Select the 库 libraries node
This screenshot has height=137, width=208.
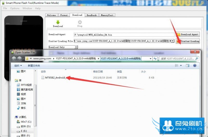coord(18,80)
